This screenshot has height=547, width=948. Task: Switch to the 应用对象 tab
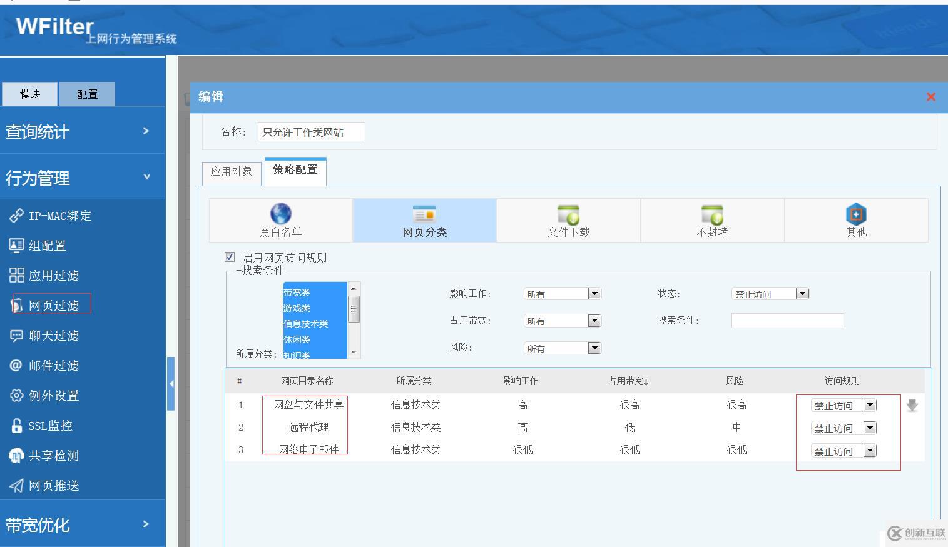coord(232,172)
